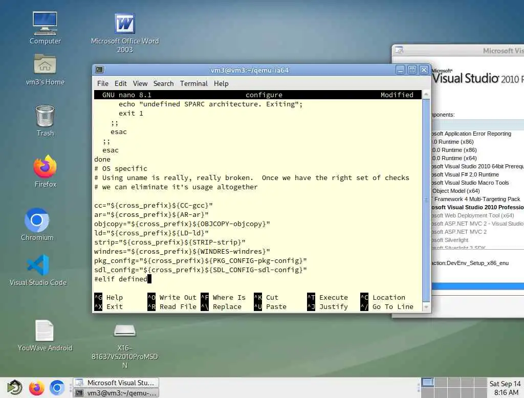The image size is (524, 398).
Task: Click the '^G Help' shortcut label
Action: 108,297
